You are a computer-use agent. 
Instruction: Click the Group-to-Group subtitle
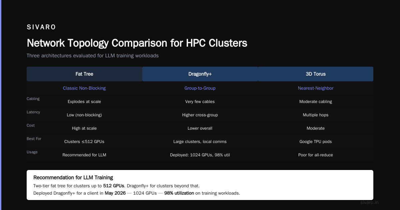[x=200, y=88]
